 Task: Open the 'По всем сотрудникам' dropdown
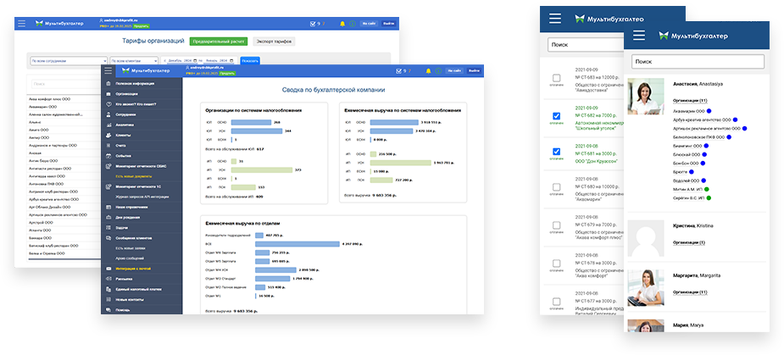coord(67,61)
